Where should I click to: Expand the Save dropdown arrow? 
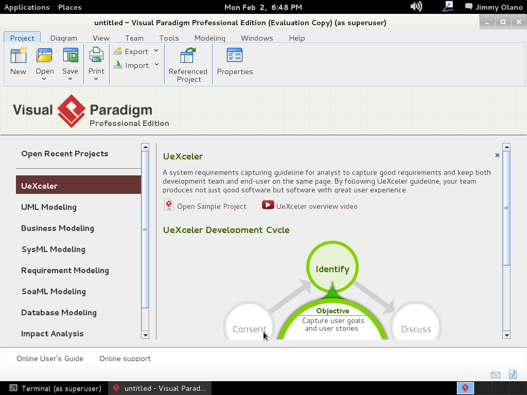coord(70,79)
